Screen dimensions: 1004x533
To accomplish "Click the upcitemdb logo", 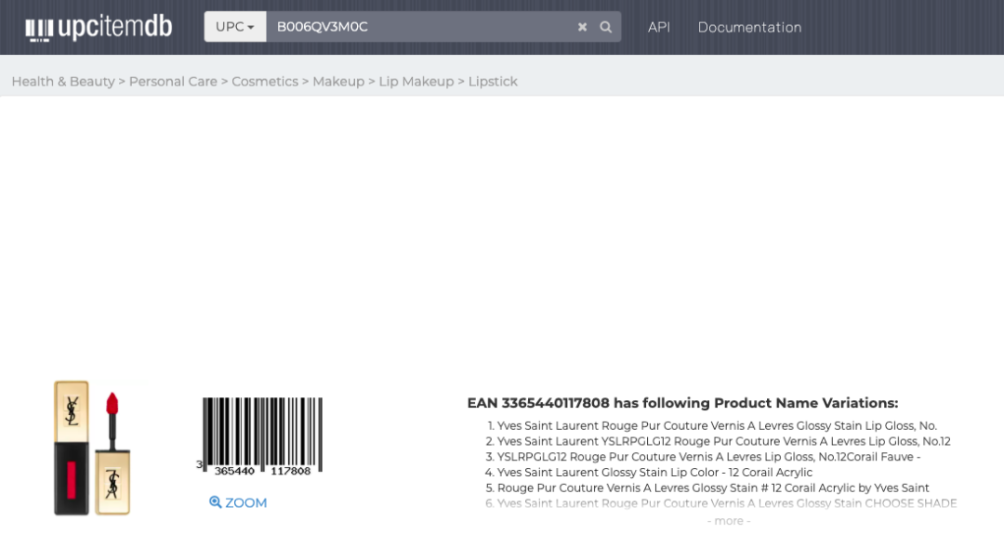I will [x=99, y=28].
